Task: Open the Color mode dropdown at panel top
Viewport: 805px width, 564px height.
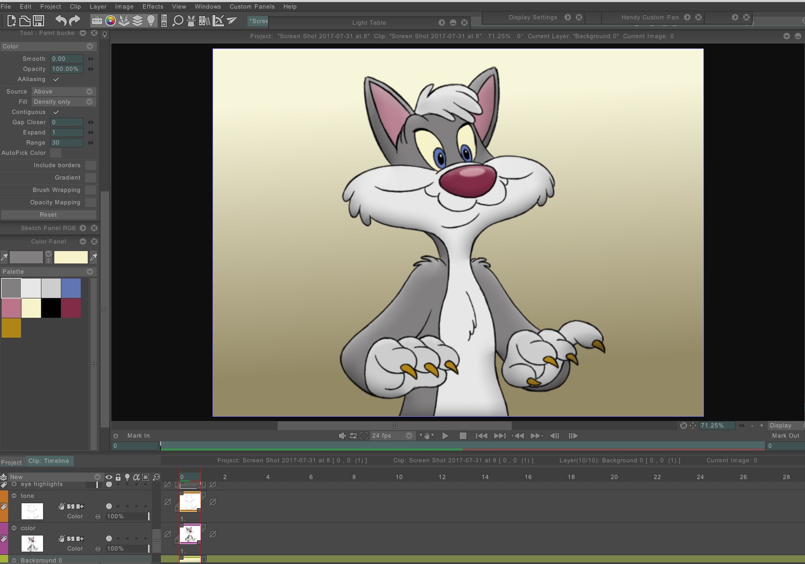Action: [x=49, y=46]
